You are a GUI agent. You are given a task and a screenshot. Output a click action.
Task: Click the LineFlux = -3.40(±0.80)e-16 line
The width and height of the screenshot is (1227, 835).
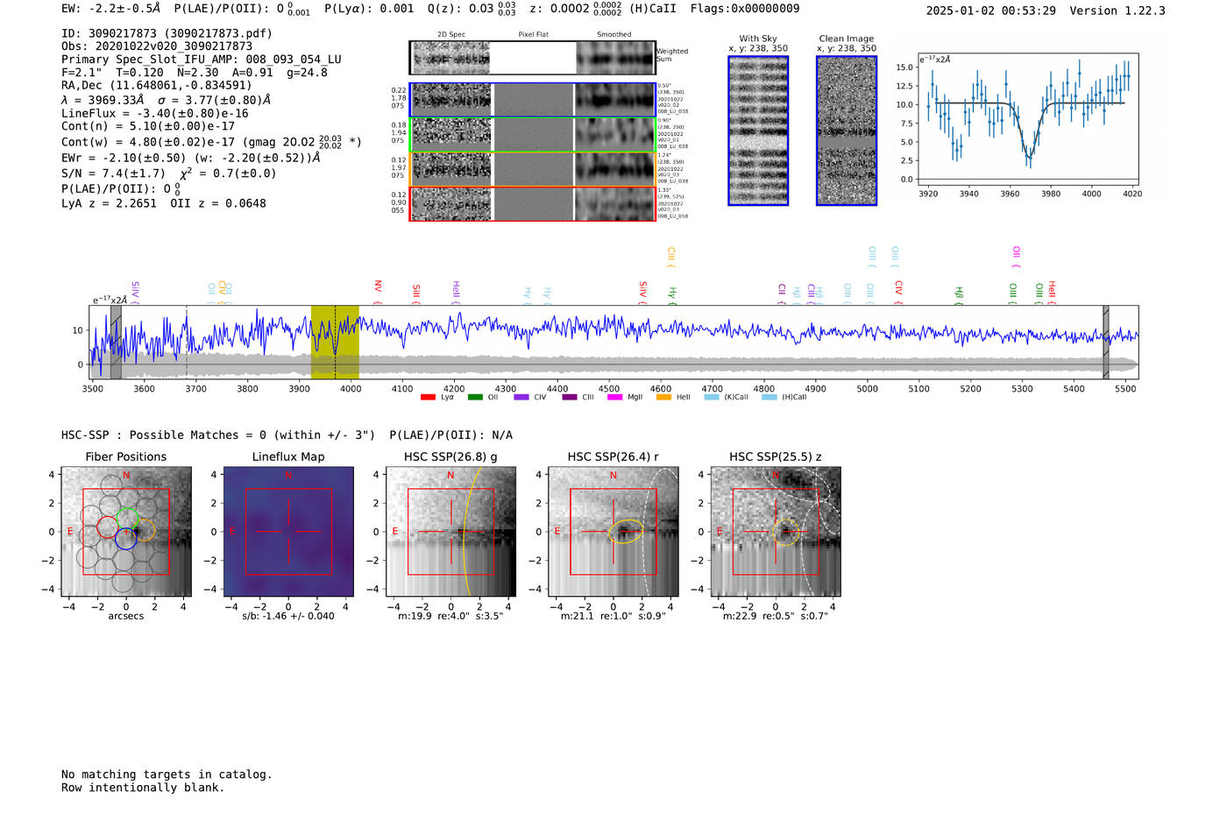point(155,113)
